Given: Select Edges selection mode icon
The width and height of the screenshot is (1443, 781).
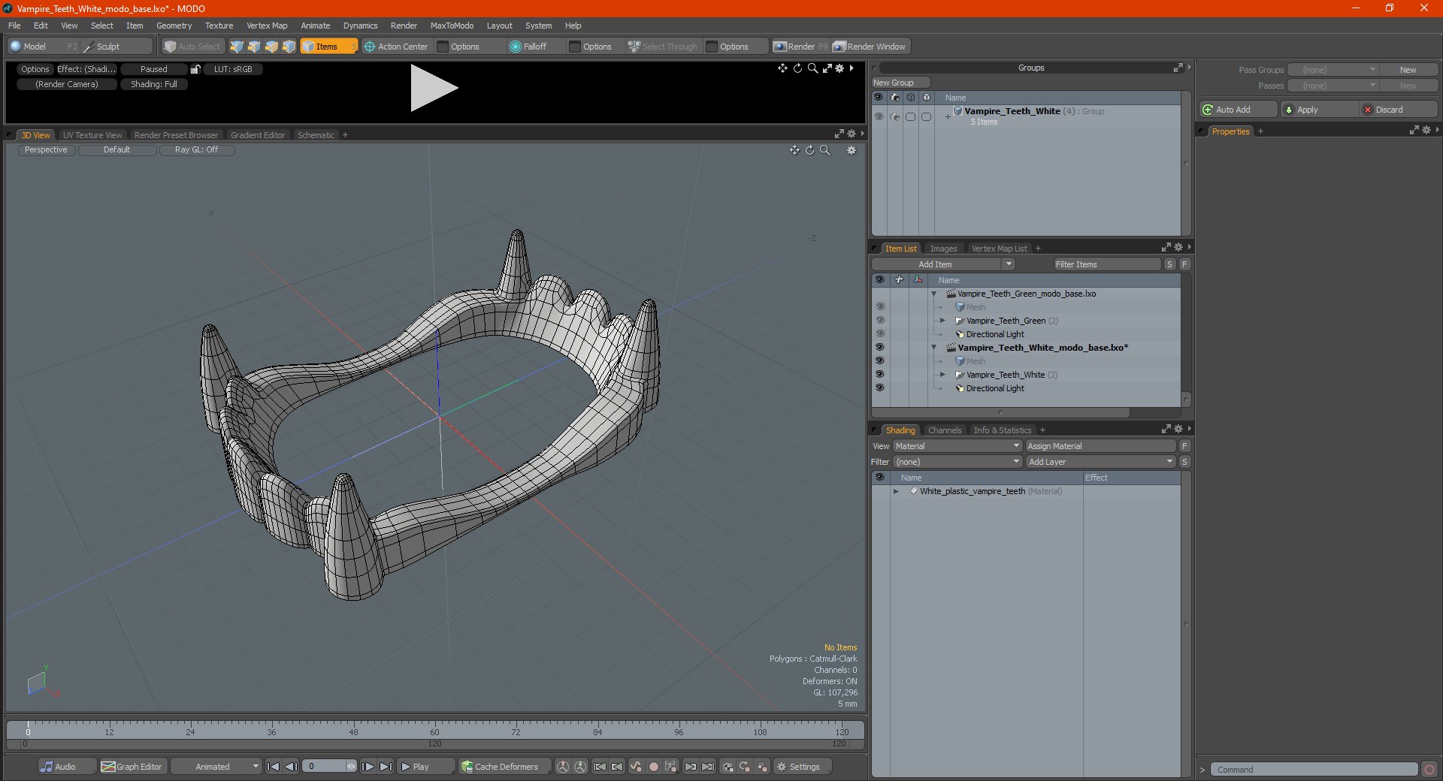Looking at the screenshot, I should [254, 47].
